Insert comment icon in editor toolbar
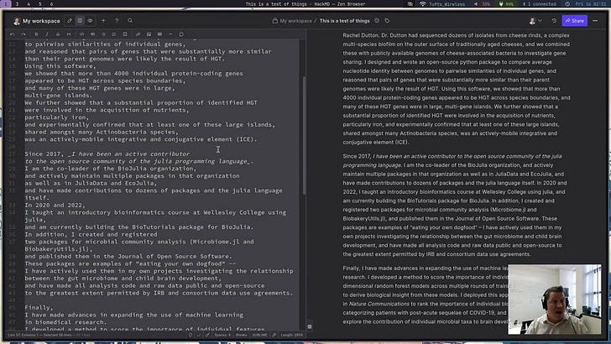 pos(181,34)
